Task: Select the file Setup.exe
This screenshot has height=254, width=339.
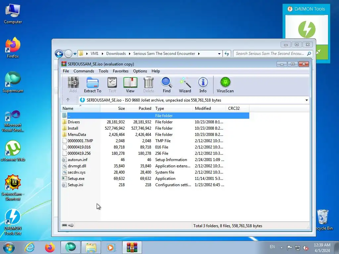Action: [155, 178]
